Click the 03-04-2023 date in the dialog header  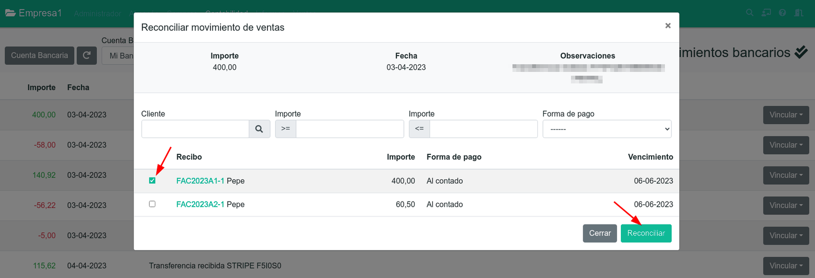406,67
